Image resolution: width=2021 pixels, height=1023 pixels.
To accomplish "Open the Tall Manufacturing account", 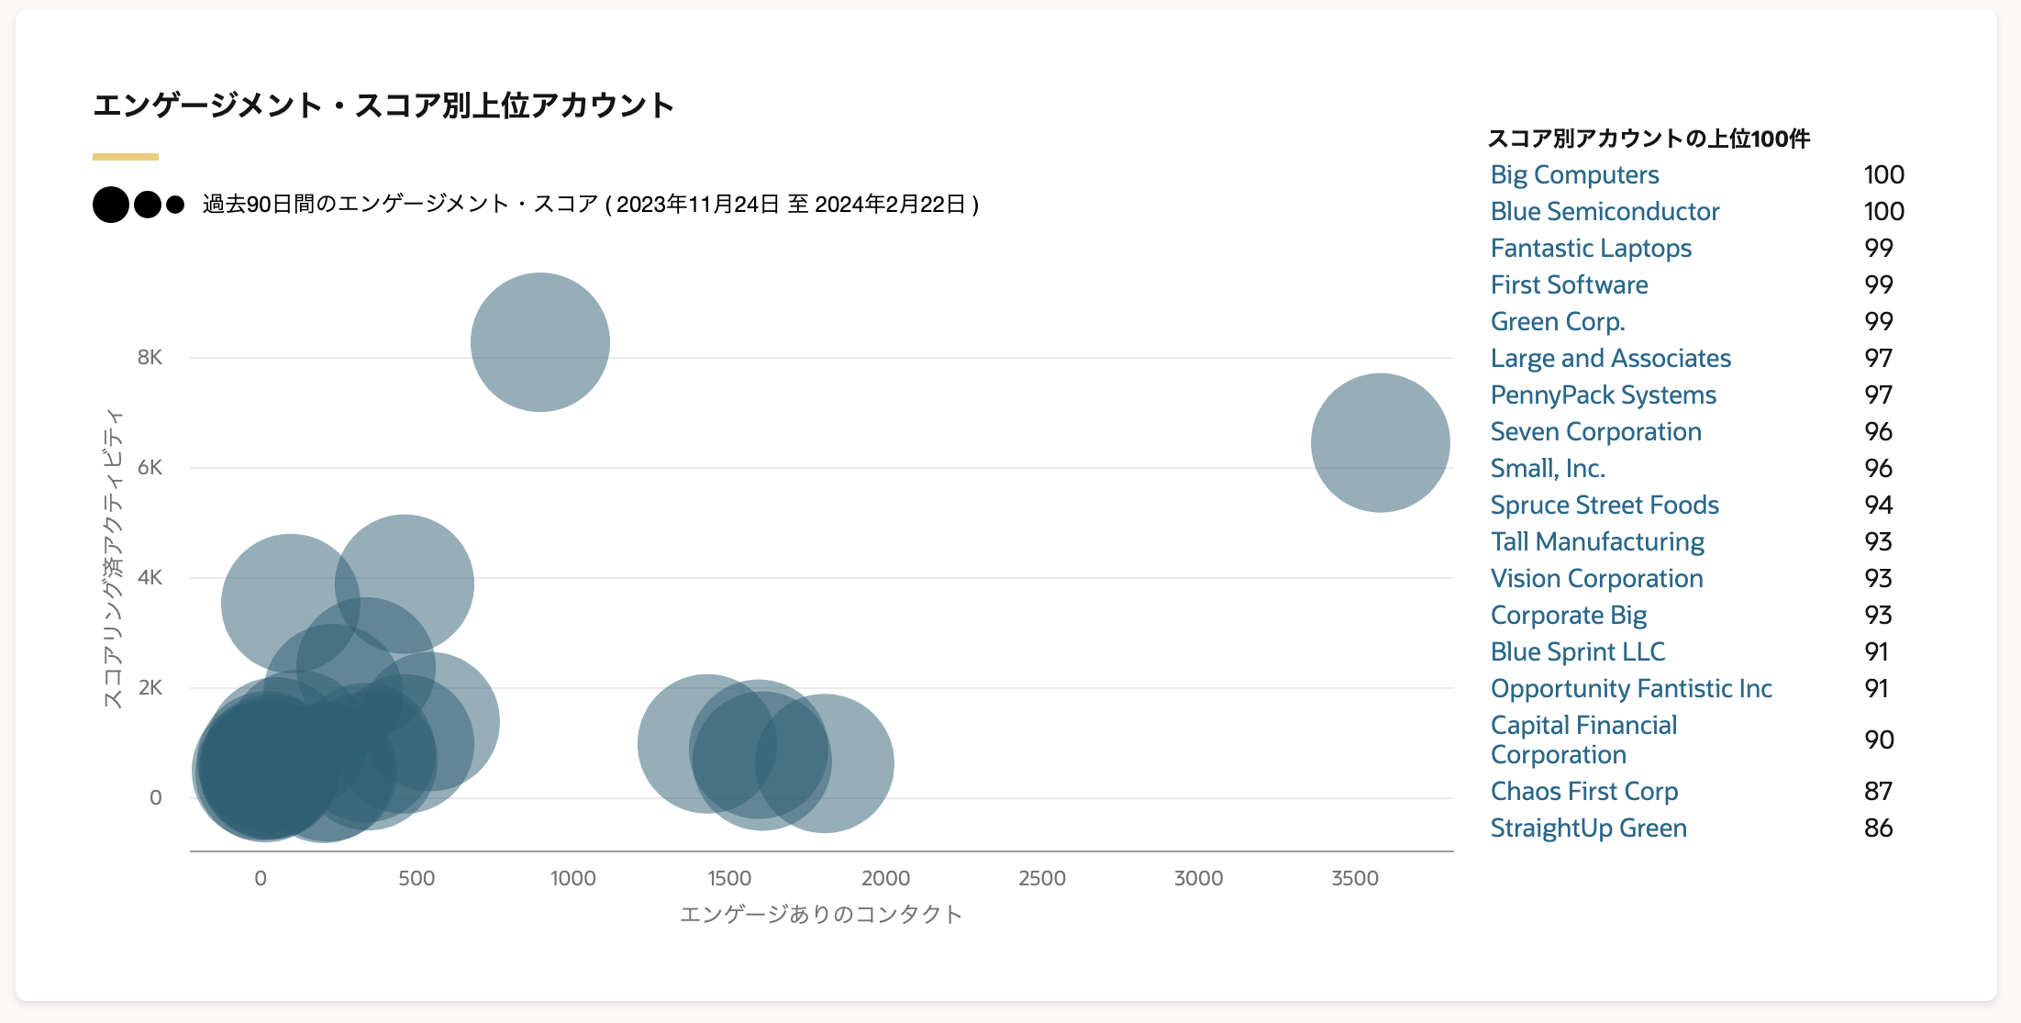I will [1597, 541].
